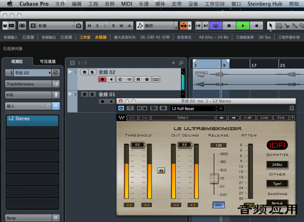Click the lanes display icon on 音频 02
Viewport: 304px width, 222px height.
[156, 79]
